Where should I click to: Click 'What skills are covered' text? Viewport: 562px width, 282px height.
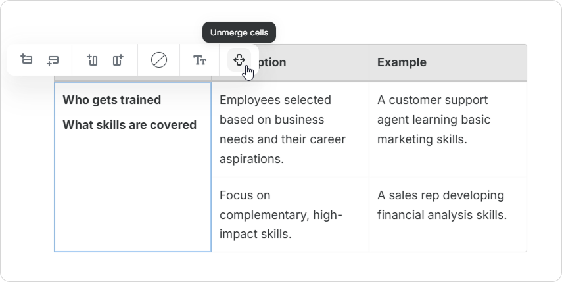(x=129, y=124)
